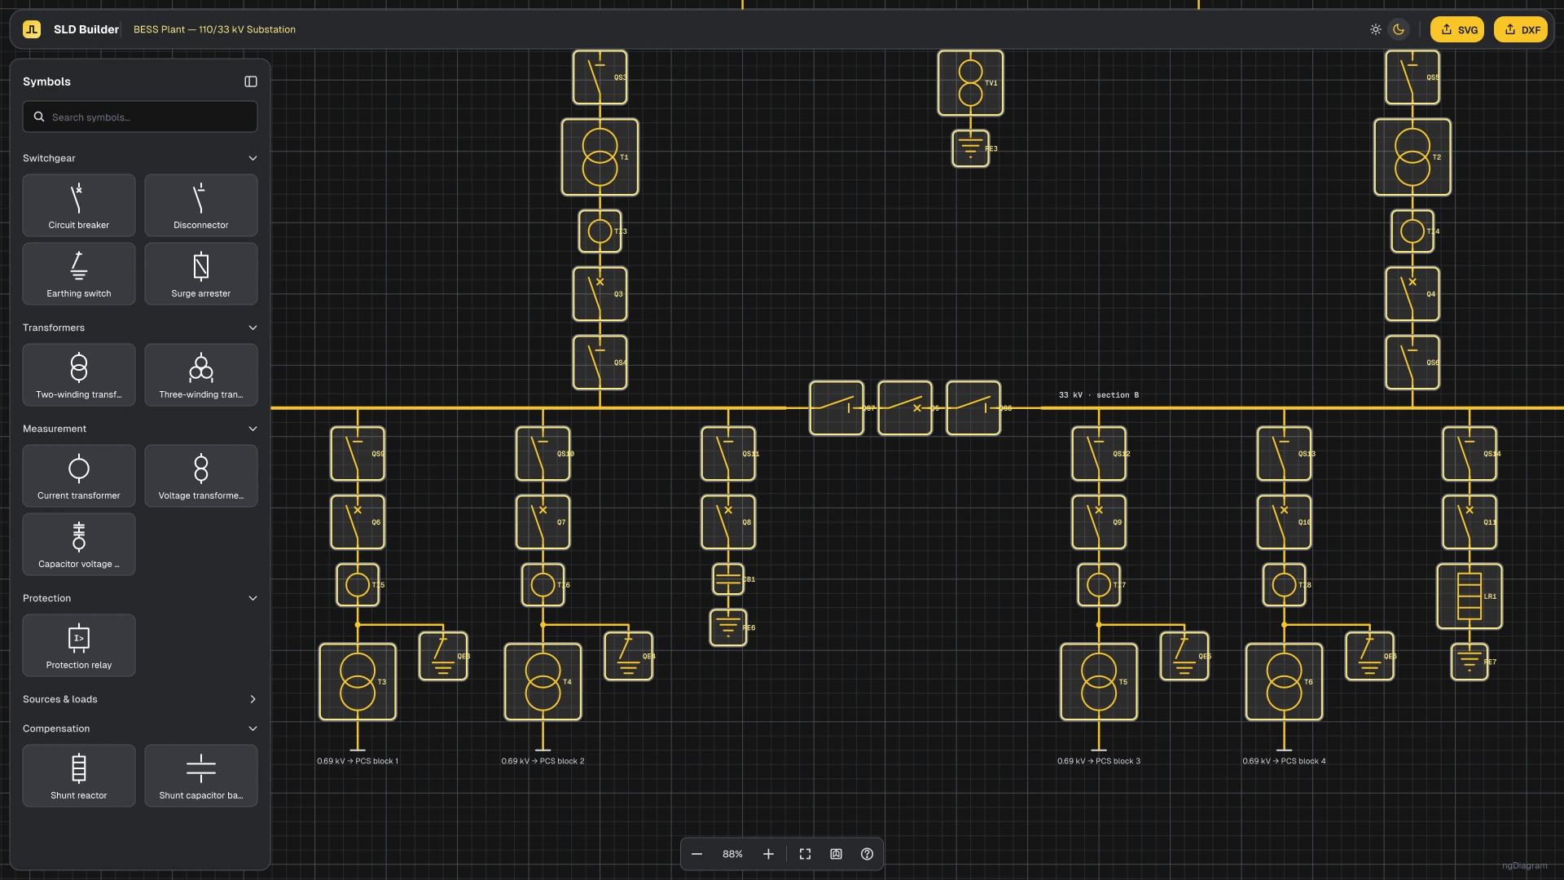Click the SLD Builder logo icon

pyautogui.click(x=32, y=29)
